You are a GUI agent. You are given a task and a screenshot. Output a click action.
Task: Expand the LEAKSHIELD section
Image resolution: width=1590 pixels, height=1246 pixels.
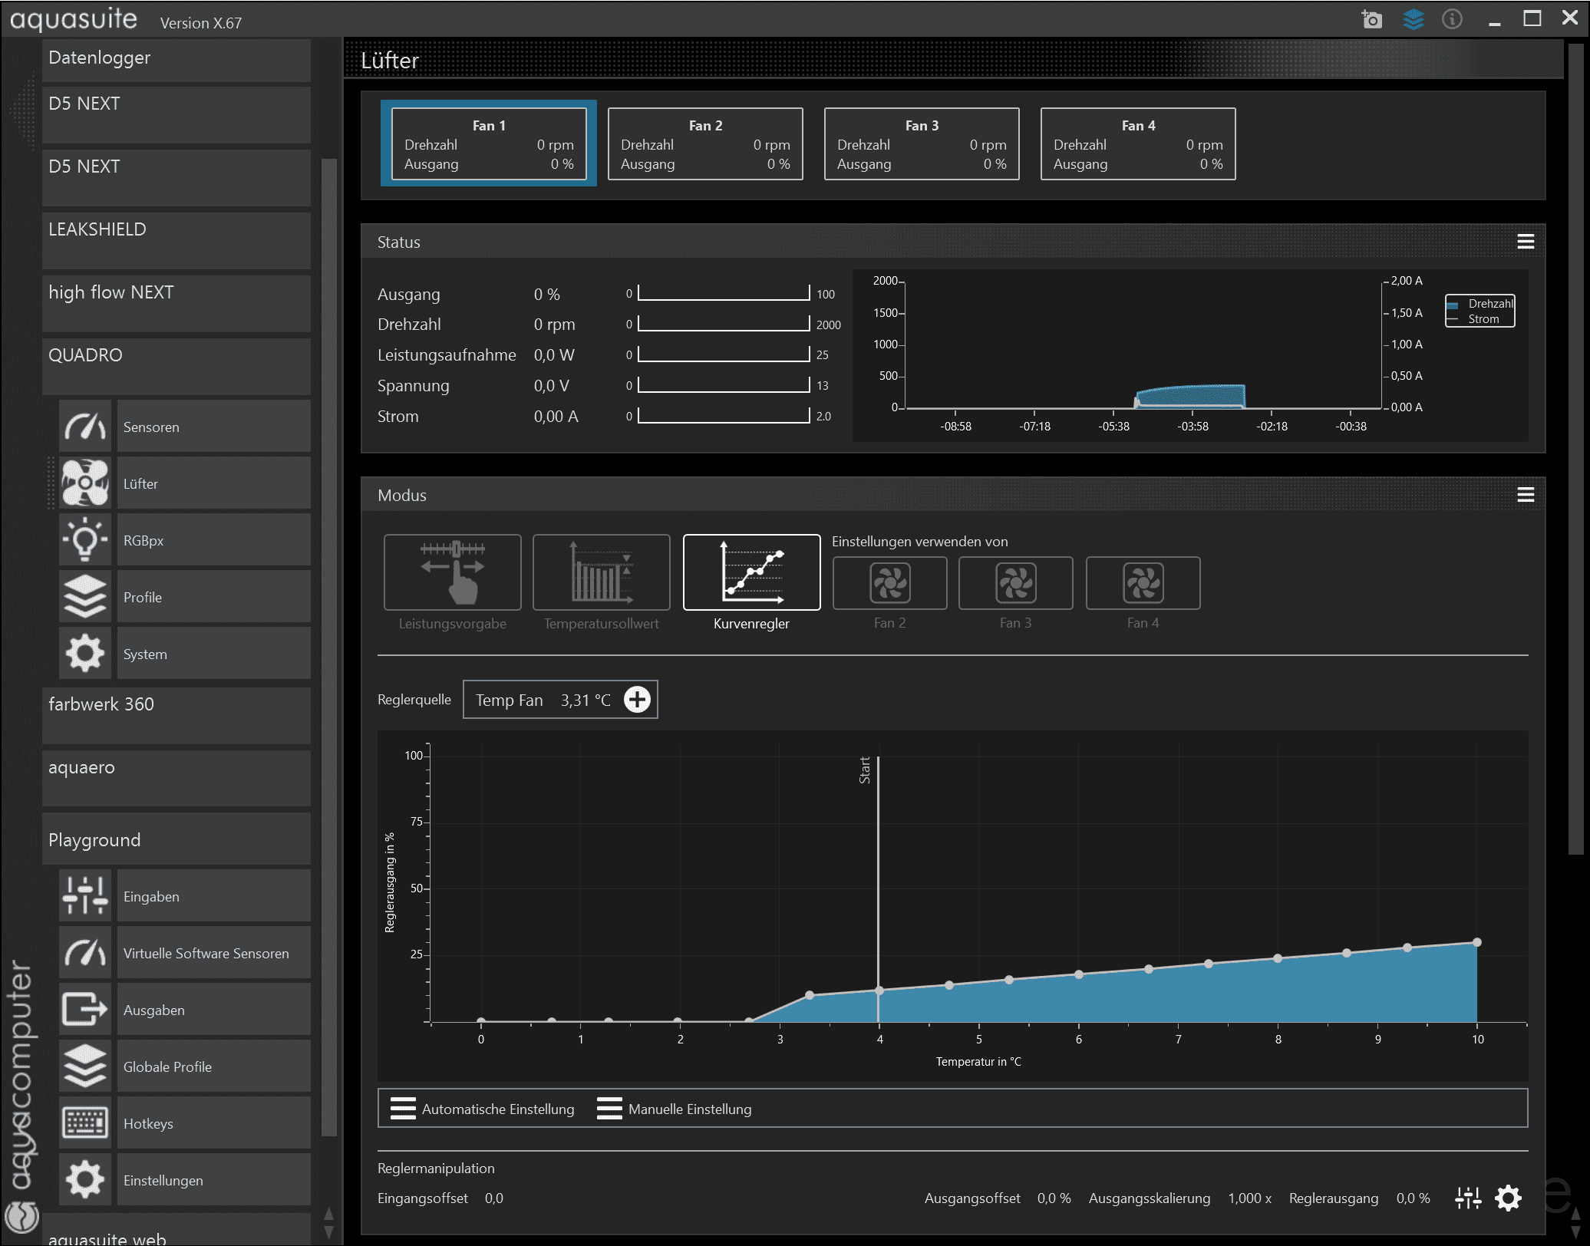click(176, 240)
